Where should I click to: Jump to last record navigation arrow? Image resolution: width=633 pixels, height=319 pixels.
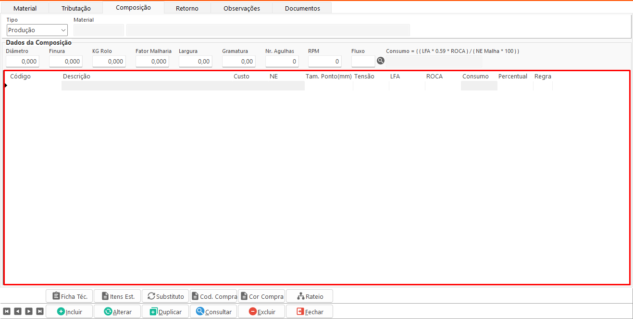tap(39, 311)
